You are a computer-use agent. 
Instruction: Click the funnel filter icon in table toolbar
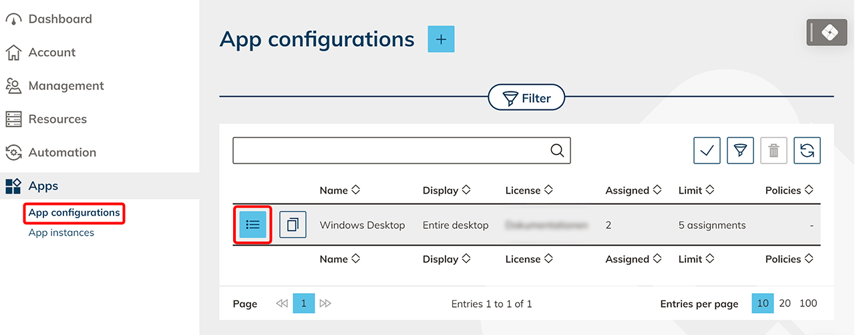pos(740,151)
